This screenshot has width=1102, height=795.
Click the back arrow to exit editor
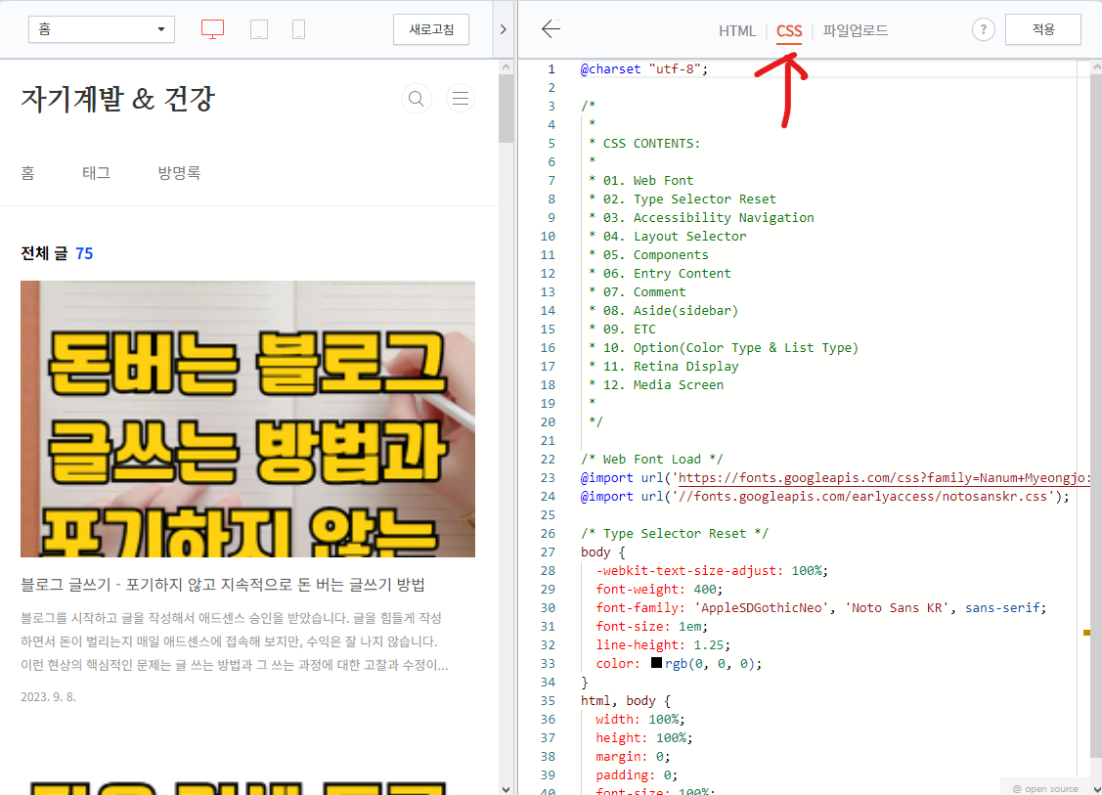point(551,29)
